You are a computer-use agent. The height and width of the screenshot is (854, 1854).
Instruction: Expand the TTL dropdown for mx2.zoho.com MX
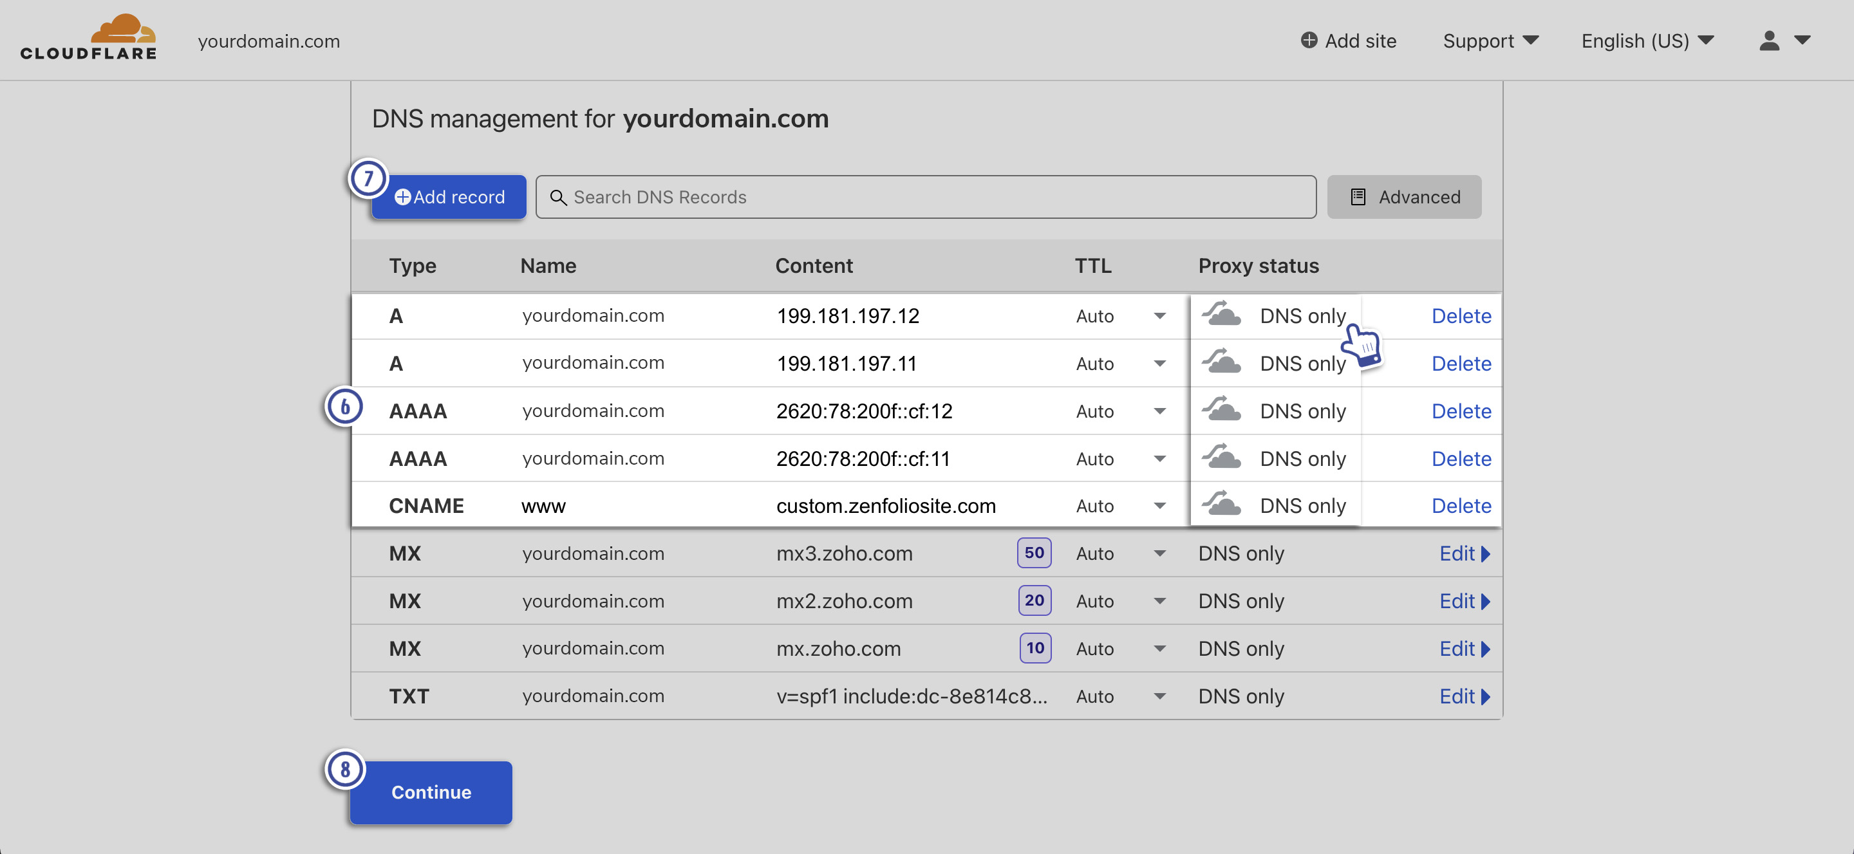1160,600
